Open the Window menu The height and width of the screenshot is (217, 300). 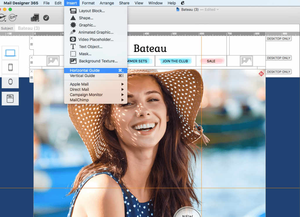(x=155, y=3)
